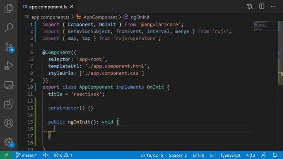Change the UTF-8 file encoding
Screen dimensions: 283x159
coord(199,155)
